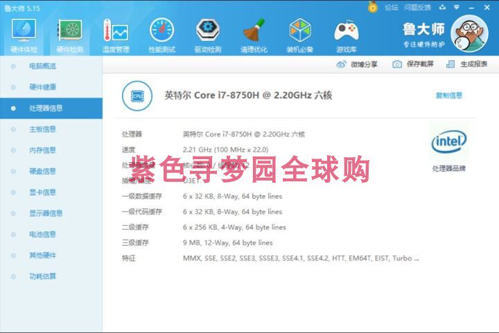
Task: Open the 论坛 forum link
Action: [x=391, y=8]
